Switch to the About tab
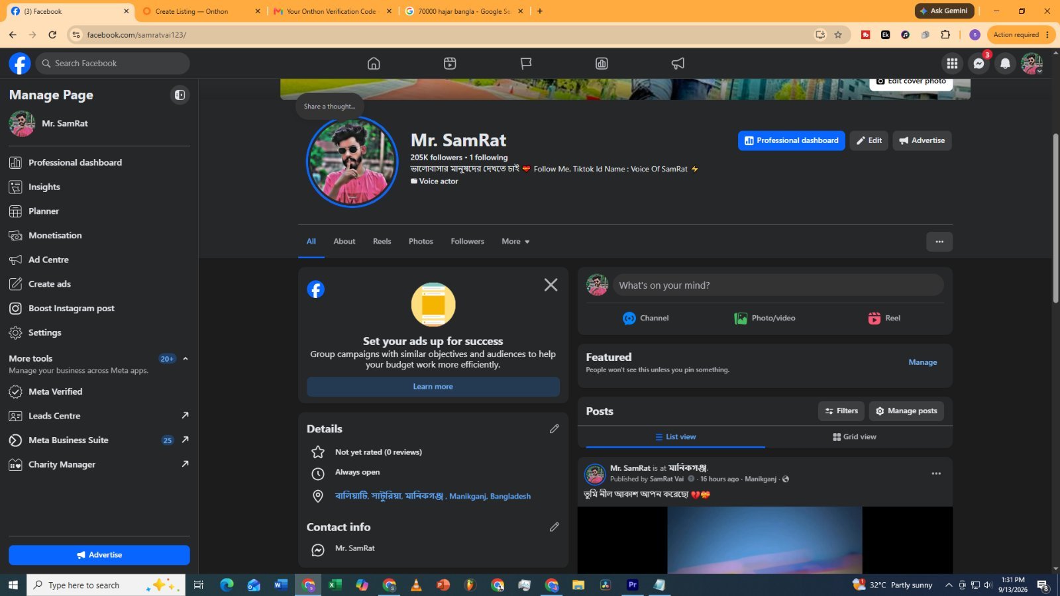The width and height of the screenshot is (1060, 596). point(344,242)
